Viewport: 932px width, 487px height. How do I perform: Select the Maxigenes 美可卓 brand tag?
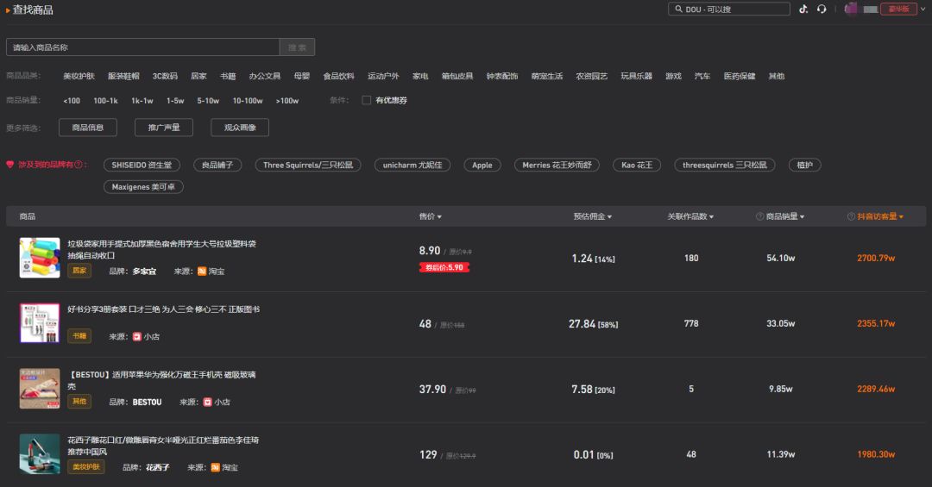pyautogui.click(x=143, y=187)
